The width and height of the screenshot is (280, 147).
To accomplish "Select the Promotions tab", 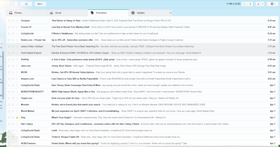I will [108, 13].
